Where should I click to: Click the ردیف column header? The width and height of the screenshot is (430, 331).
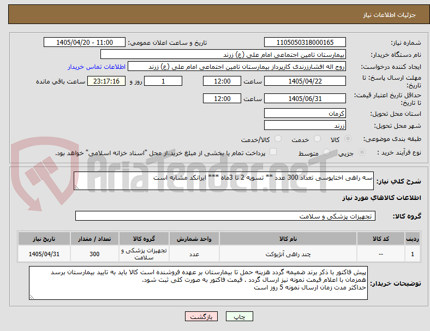pos(412,239)
